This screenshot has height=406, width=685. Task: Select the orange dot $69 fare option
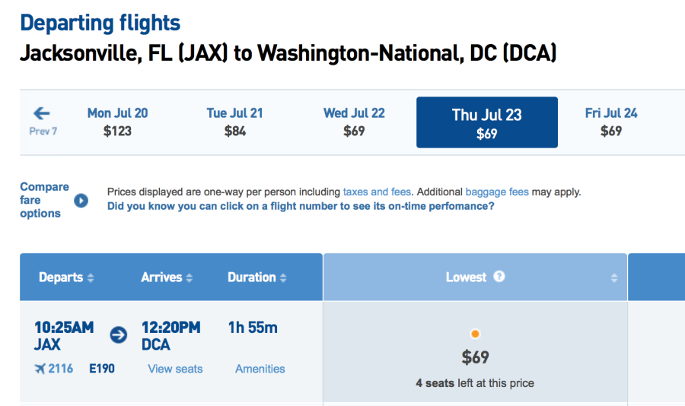click(475, 334)
